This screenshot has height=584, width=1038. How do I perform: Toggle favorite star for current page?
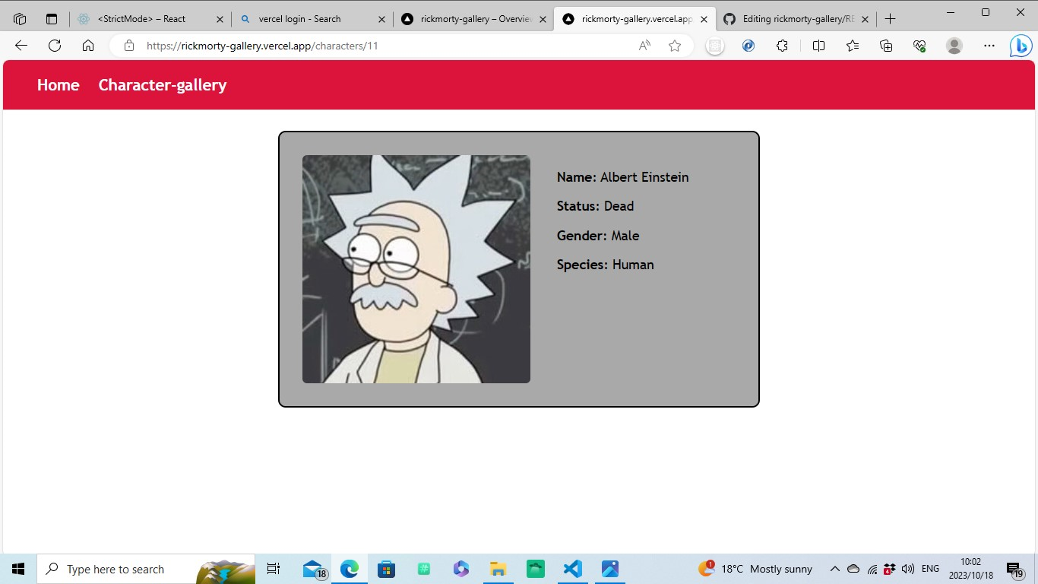674,46
